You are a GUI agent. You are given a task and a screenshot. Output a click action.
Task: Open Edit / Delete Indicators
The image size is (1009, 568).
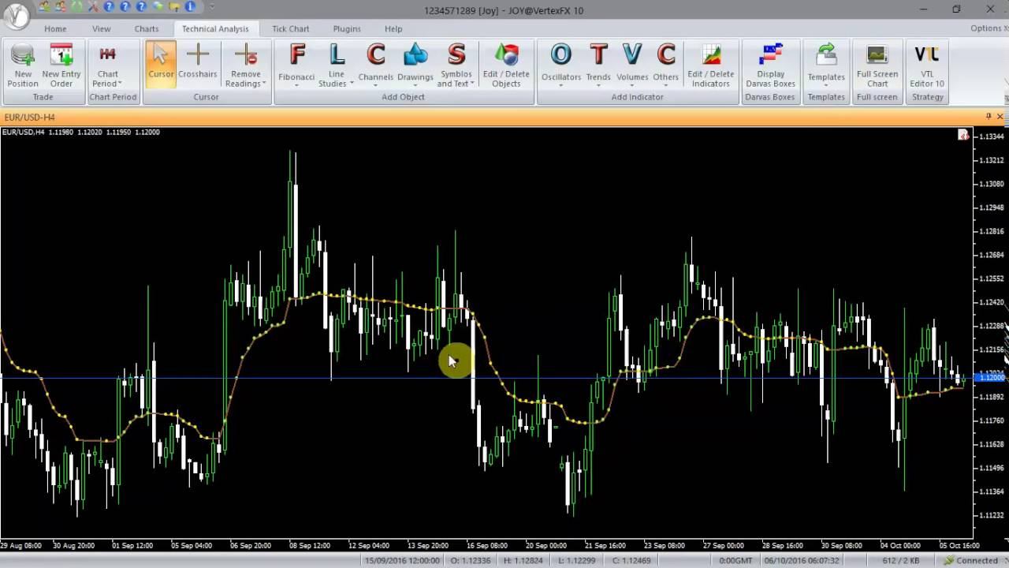pyautogui.click(x=711, y=65)
